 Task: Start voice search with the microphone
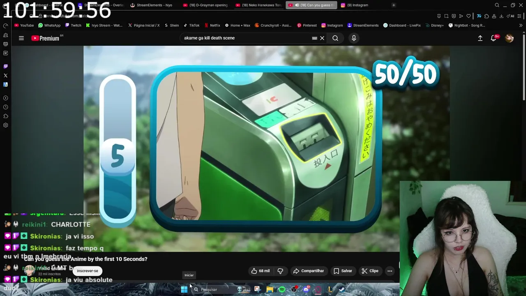354,38
